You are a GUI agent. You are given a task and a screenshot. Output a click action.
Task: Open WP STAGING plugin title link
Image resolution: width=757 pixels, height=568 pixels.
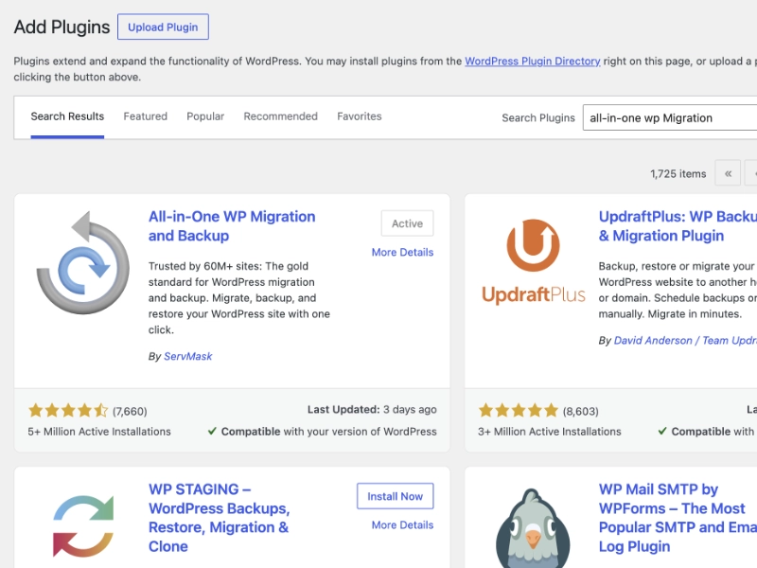coord(220,518)
